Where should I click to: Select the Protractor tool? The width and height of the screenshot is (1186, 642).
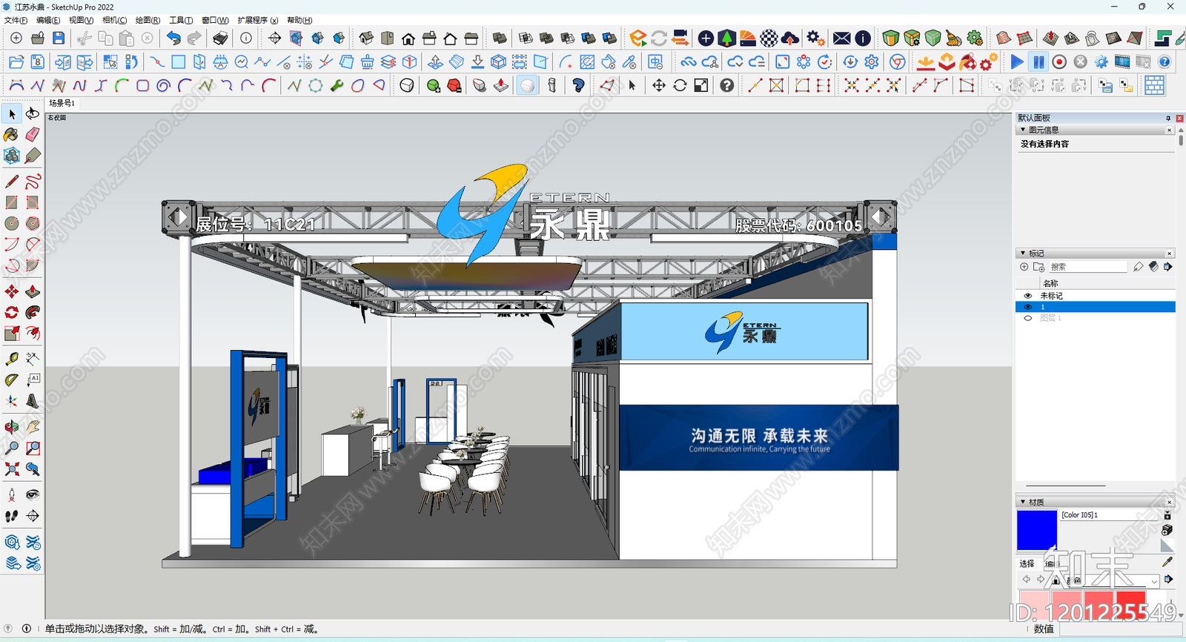pyautogui.click(x=12, y=380)
